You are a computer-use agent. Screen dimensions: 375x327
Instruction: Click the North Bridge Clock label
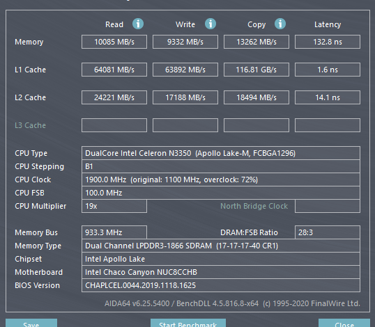tap(254, 206)
